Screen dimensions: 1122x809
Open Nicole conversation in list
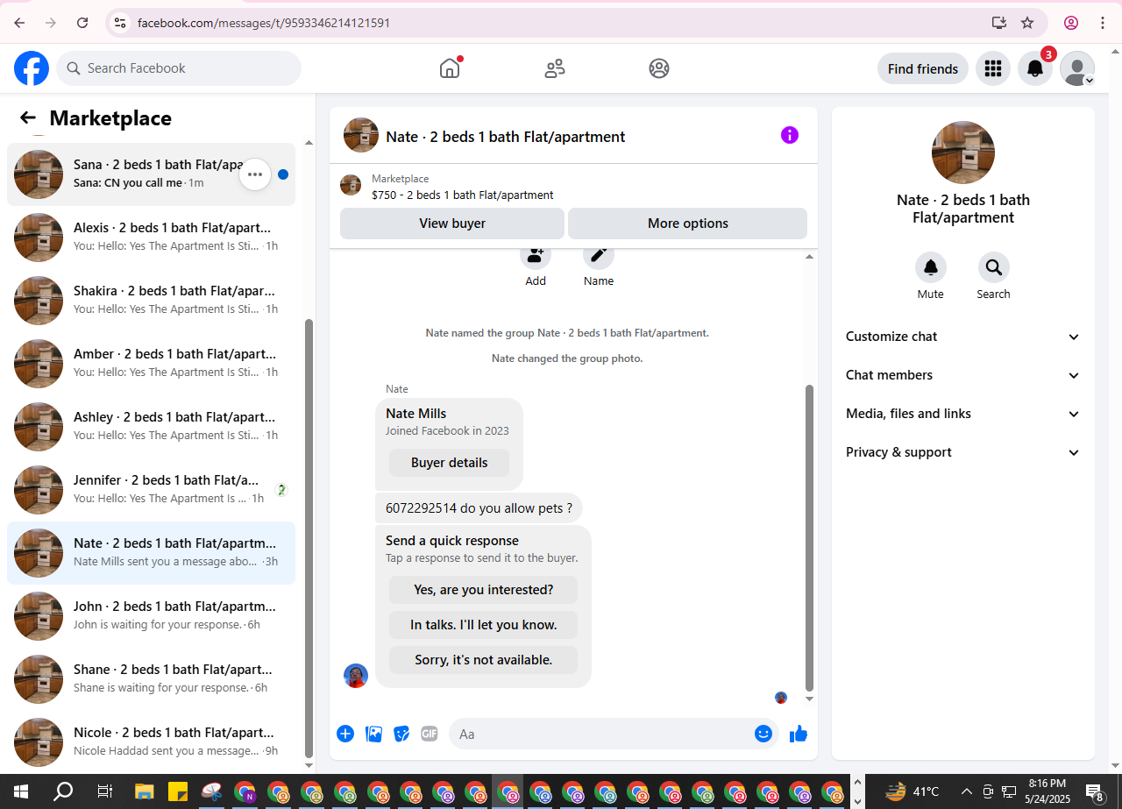coord(151,742)
